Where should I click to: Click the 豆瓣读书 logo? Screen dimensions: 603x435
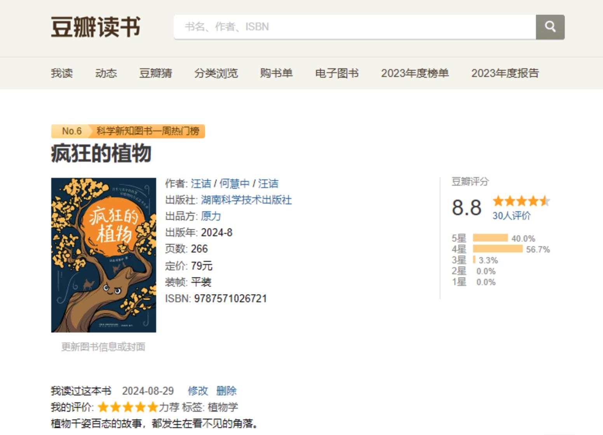coord(96,27)
